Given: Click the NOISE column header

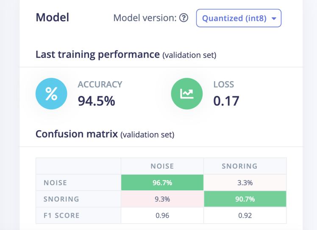Looking at the screenshot, I should coord(162,166).
